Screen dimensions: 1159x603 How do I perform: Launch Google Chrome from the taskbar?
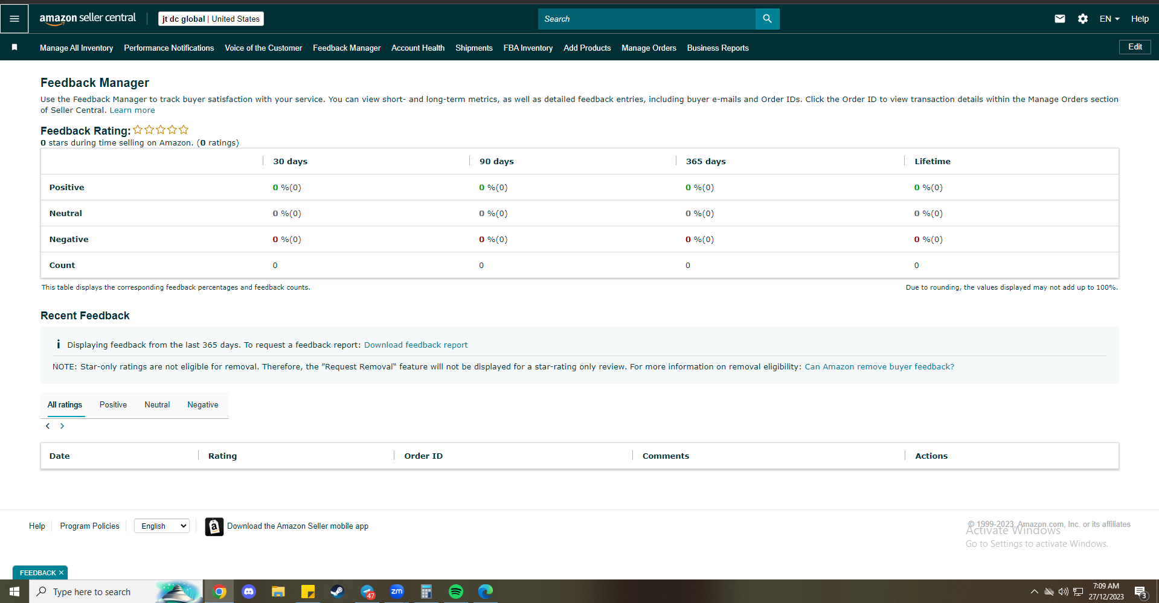(220, 592)
